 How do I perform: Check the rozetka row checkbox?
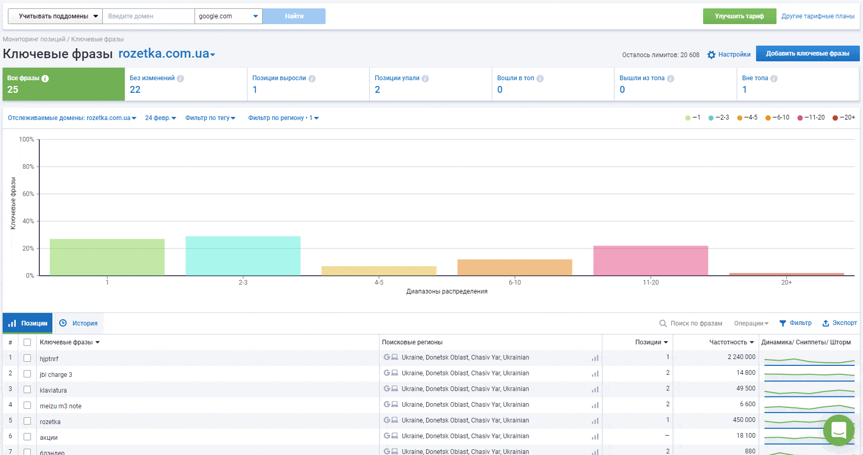tap(27, 421)
